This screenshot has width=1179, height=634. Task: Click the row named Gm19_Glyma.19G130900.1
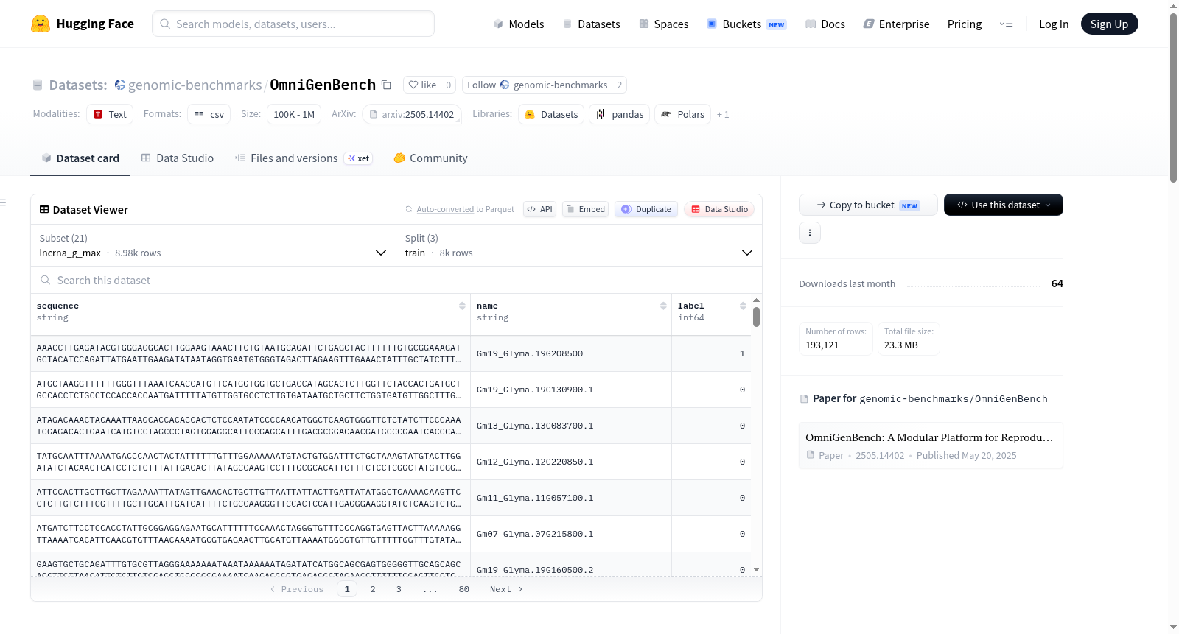tap(391, 390)
